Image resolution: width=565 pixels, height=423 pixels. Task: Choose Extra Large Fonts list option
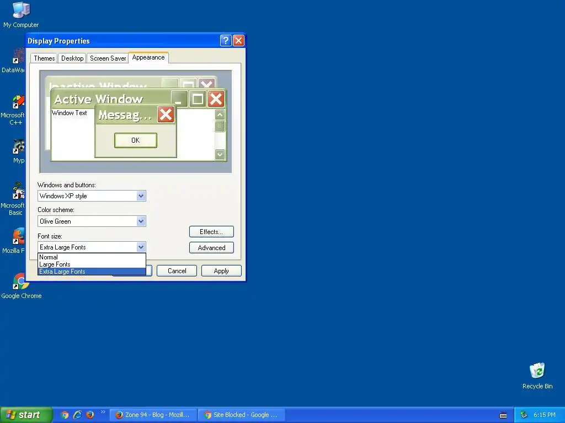(x=92, y=272)
